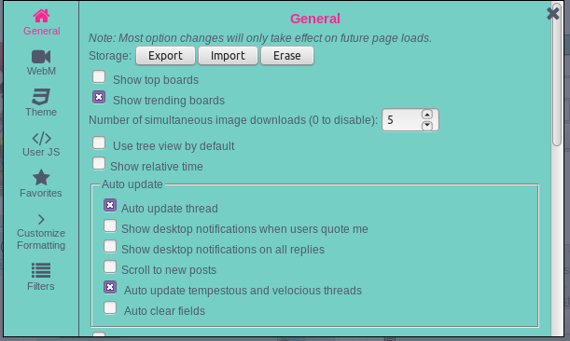Enable desktop notifications when users quote me

coord(110,225)
